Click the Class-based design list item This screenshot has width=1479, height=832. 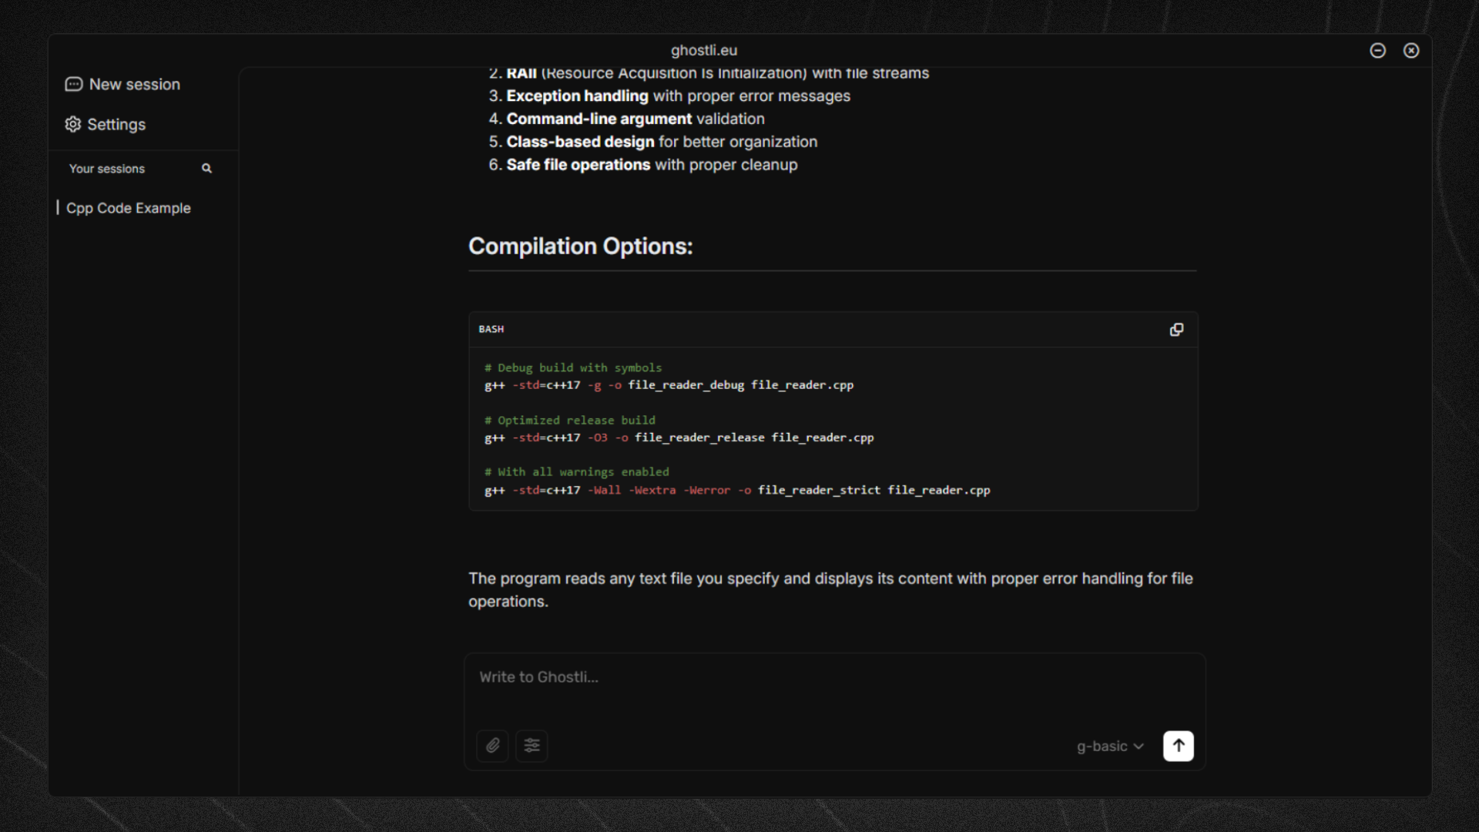coord(653,142)
